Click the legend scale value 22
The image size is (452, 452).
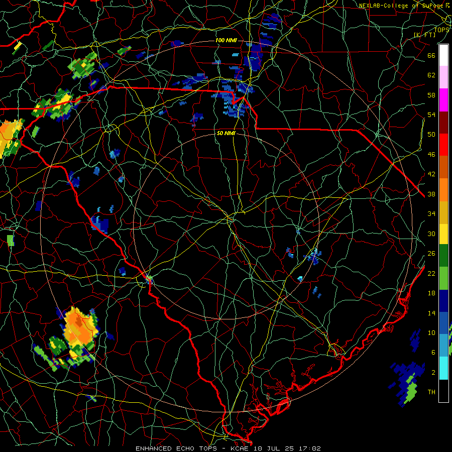tap(431, 273)
